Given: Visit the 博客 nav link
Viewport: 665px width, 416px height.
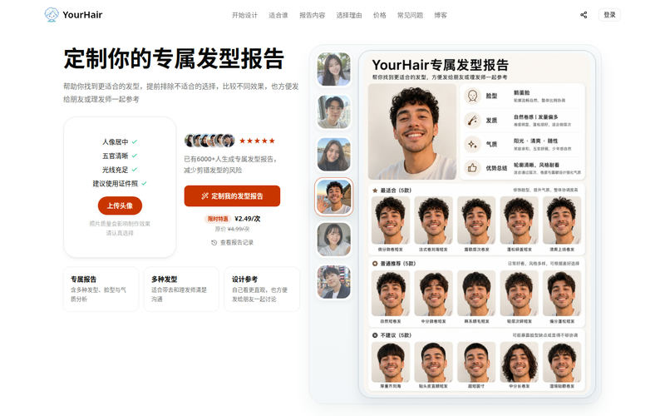Looking at the screenshot, I should pyautogui.click(x=441, y=15).
